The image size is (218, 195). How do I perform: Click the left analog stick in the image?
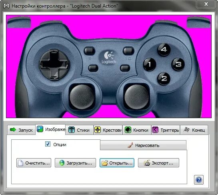click(82, 97)
